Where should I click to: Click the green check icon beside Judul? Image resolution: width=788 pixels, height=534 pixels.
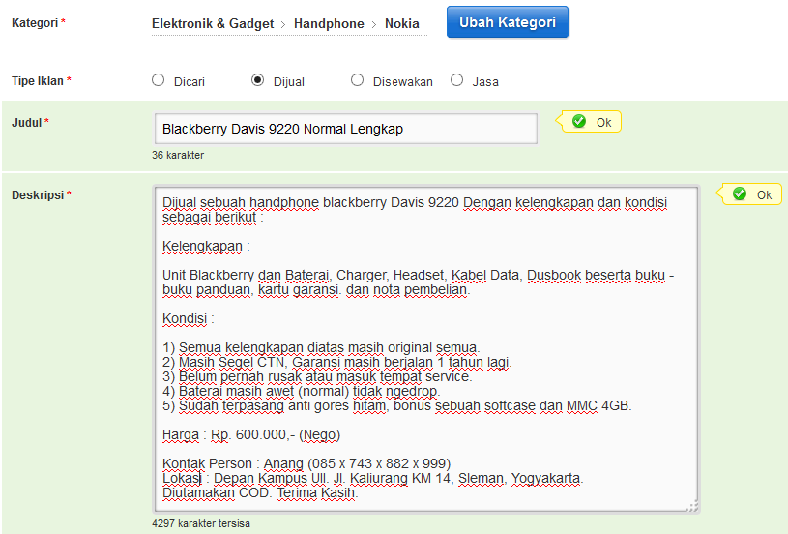(x=579, y=121)
